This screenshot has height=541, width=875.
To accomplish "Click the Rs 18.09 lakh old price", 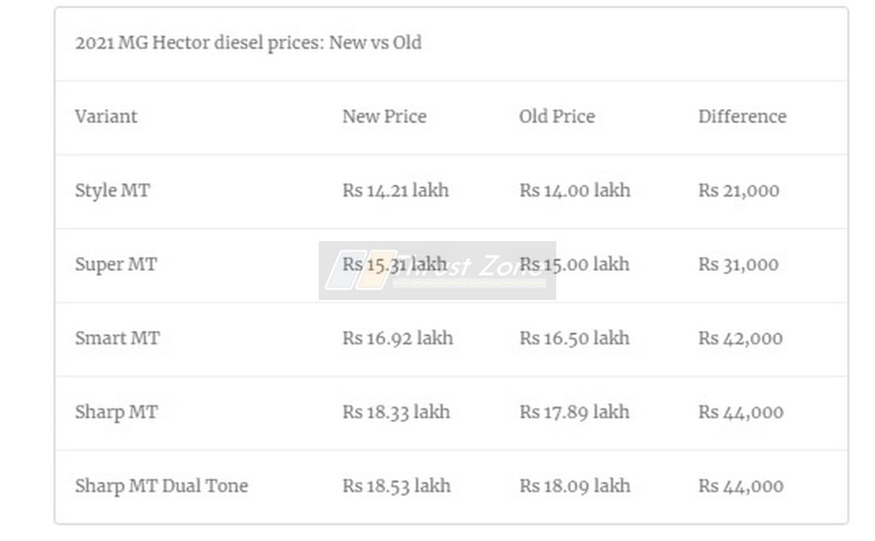I will (x=575, y=485).
